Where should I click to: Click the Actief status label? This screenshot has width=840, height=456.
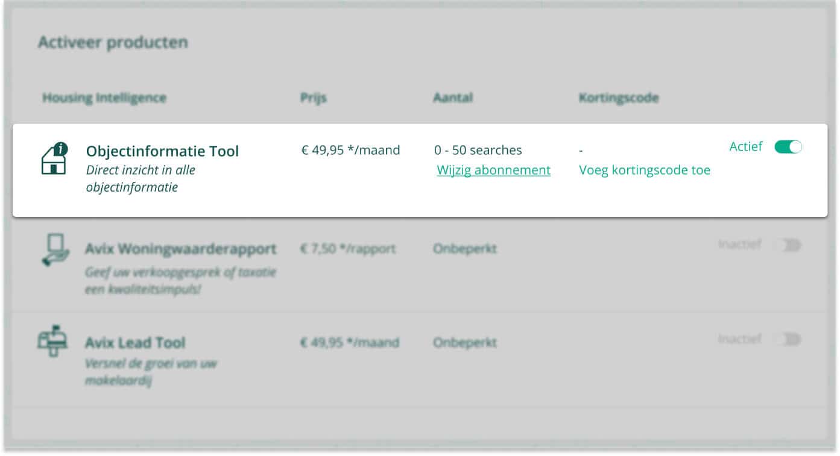click(x=746, y=146)
